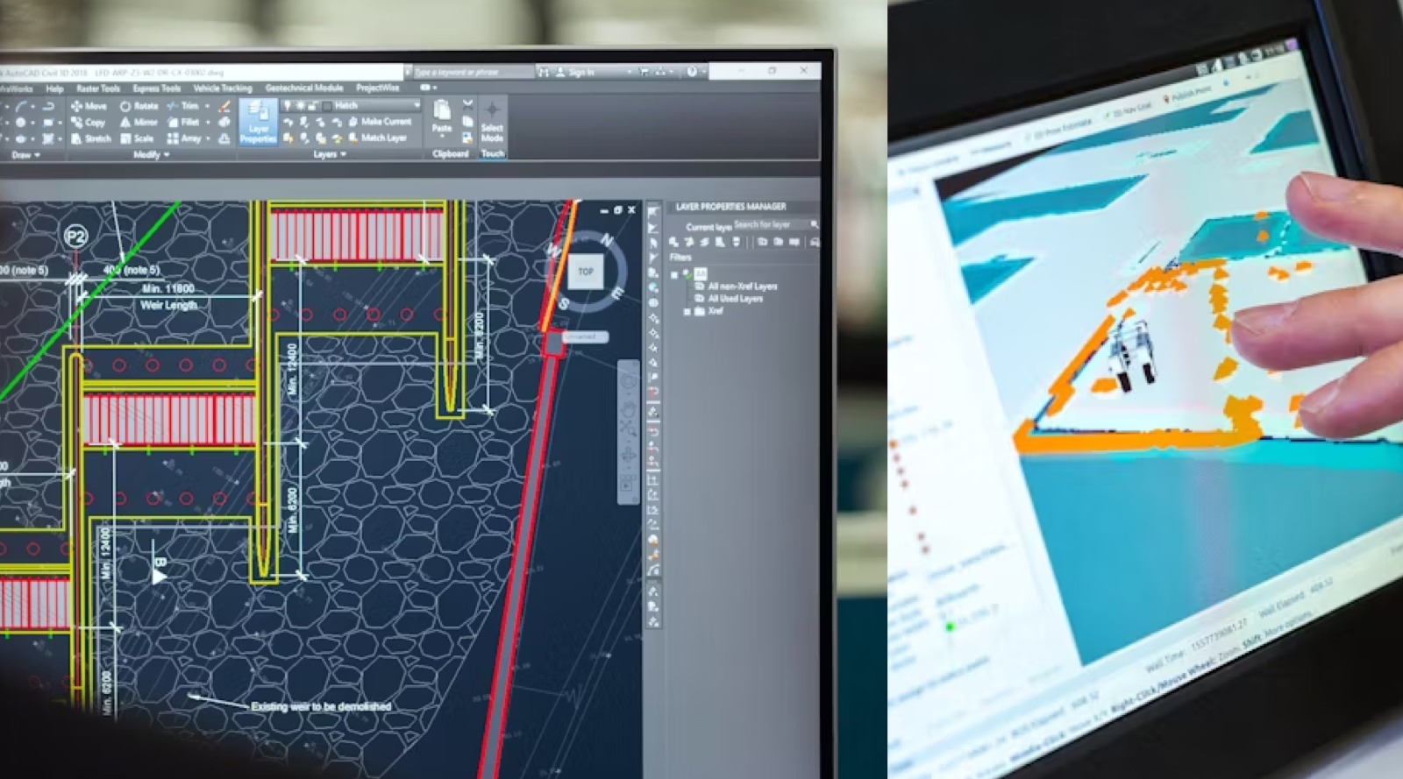Click the pan hand on navigation bar
Screen dimensions: 1403x779
click(x=628, y=408)
